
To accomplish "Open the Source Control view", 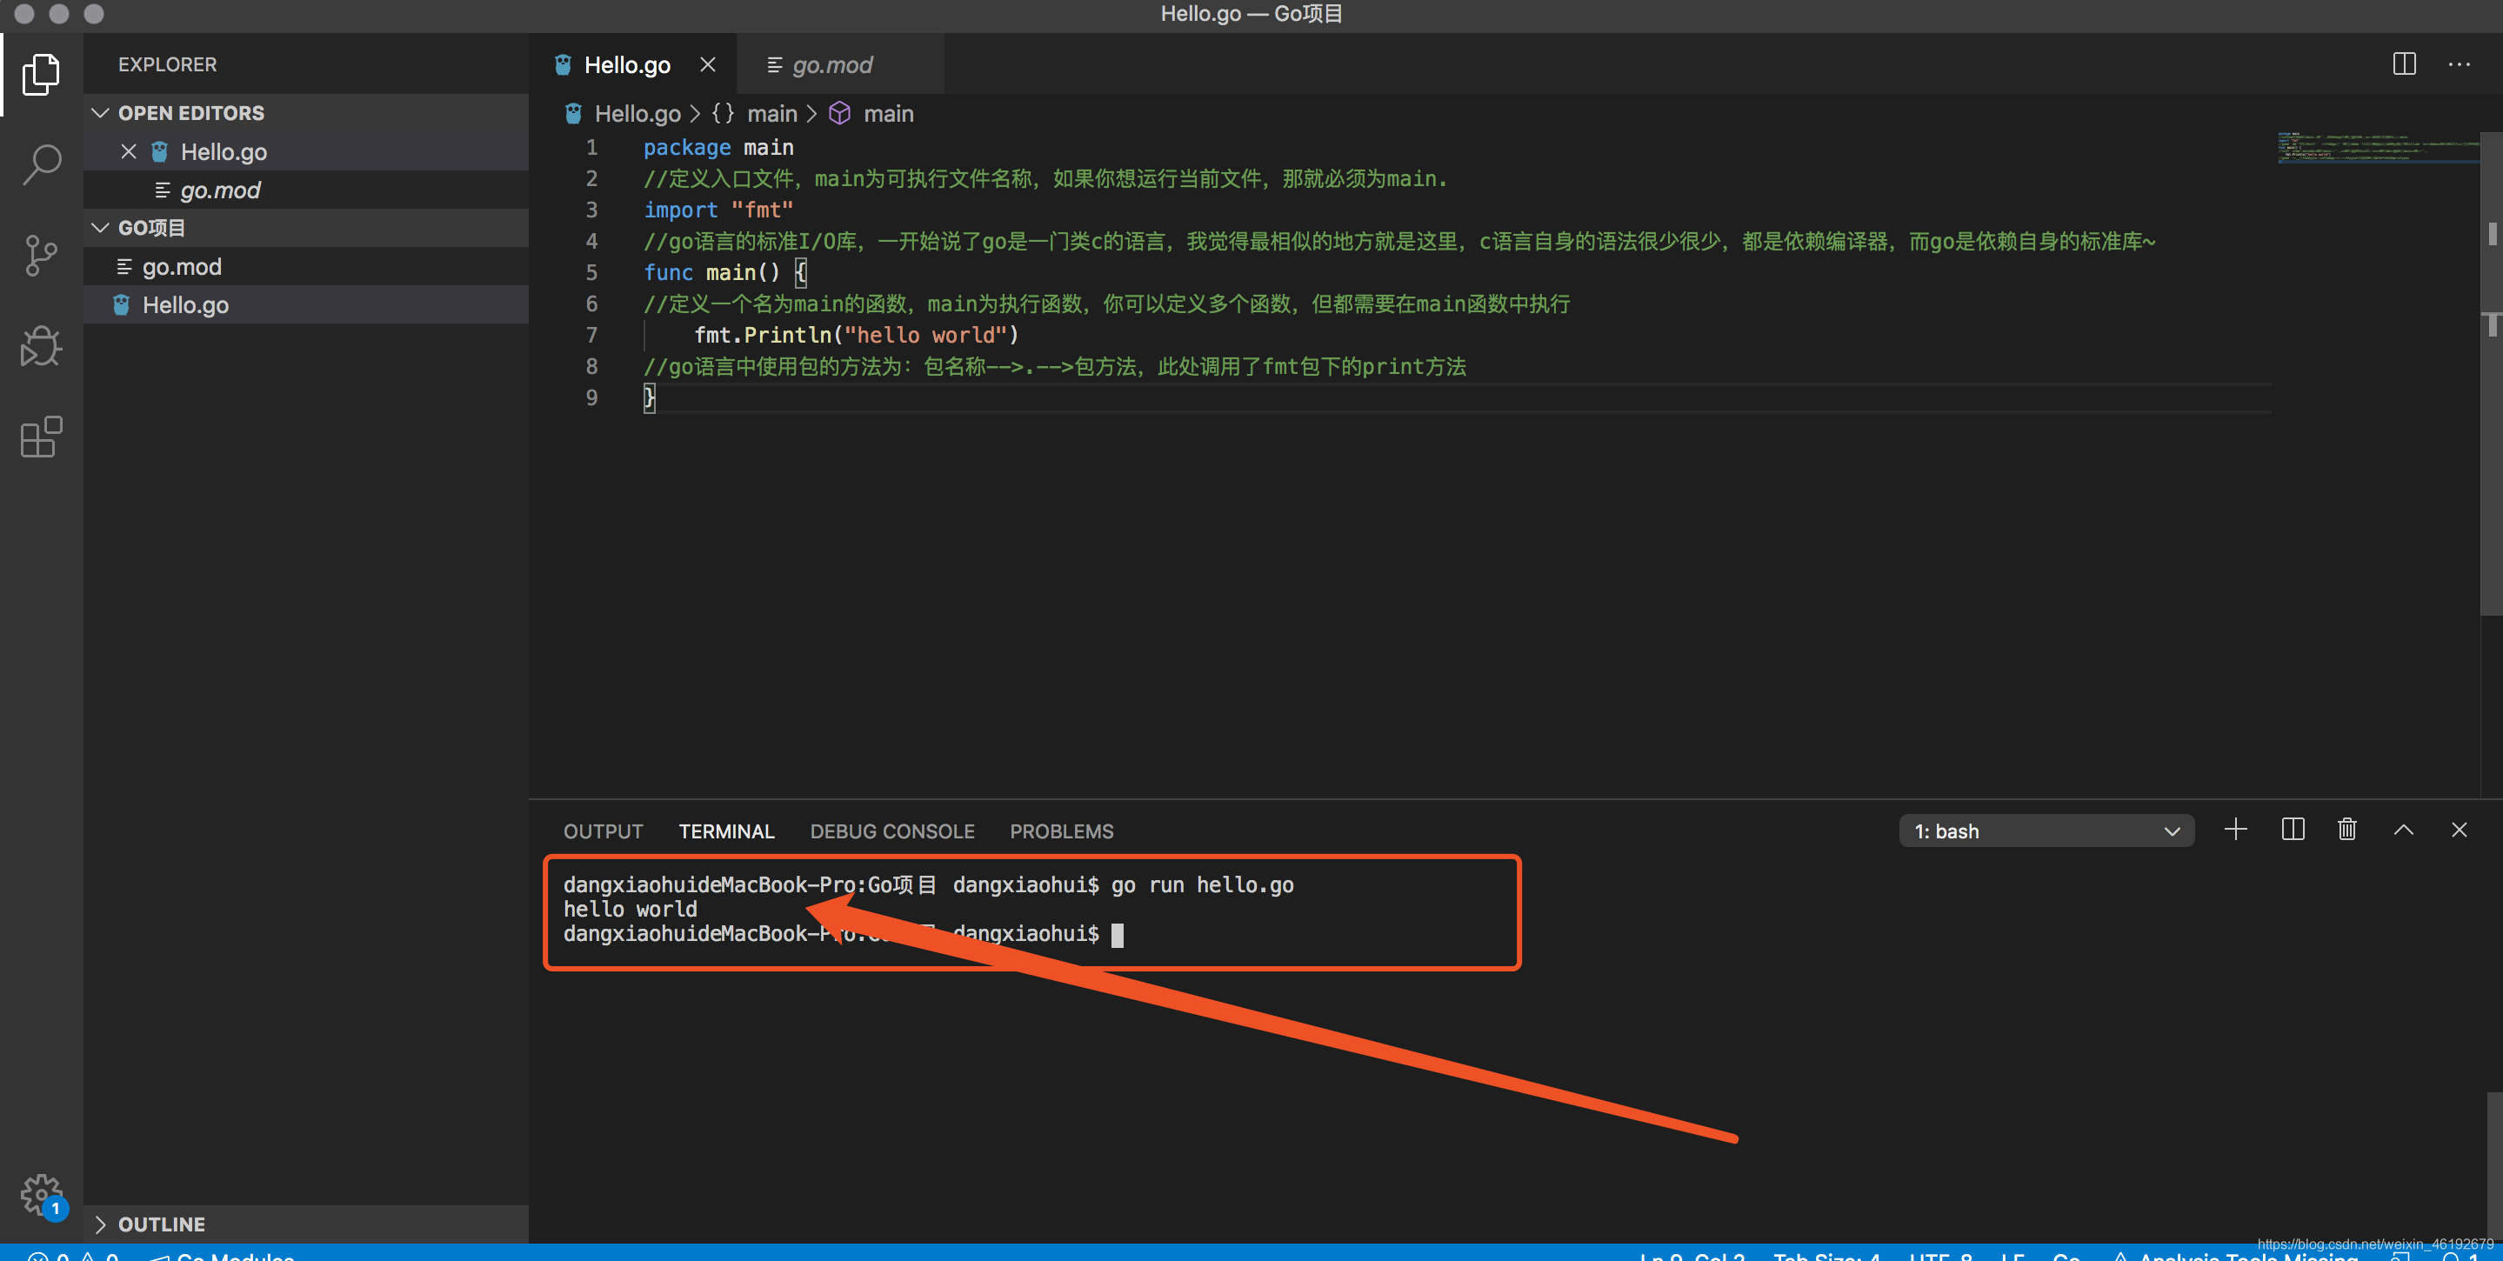I will (x=41, y=256).
